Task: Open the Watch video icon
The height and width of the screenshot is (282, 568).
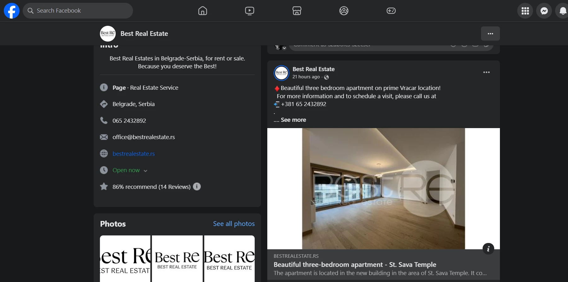Action: (250, 11)
